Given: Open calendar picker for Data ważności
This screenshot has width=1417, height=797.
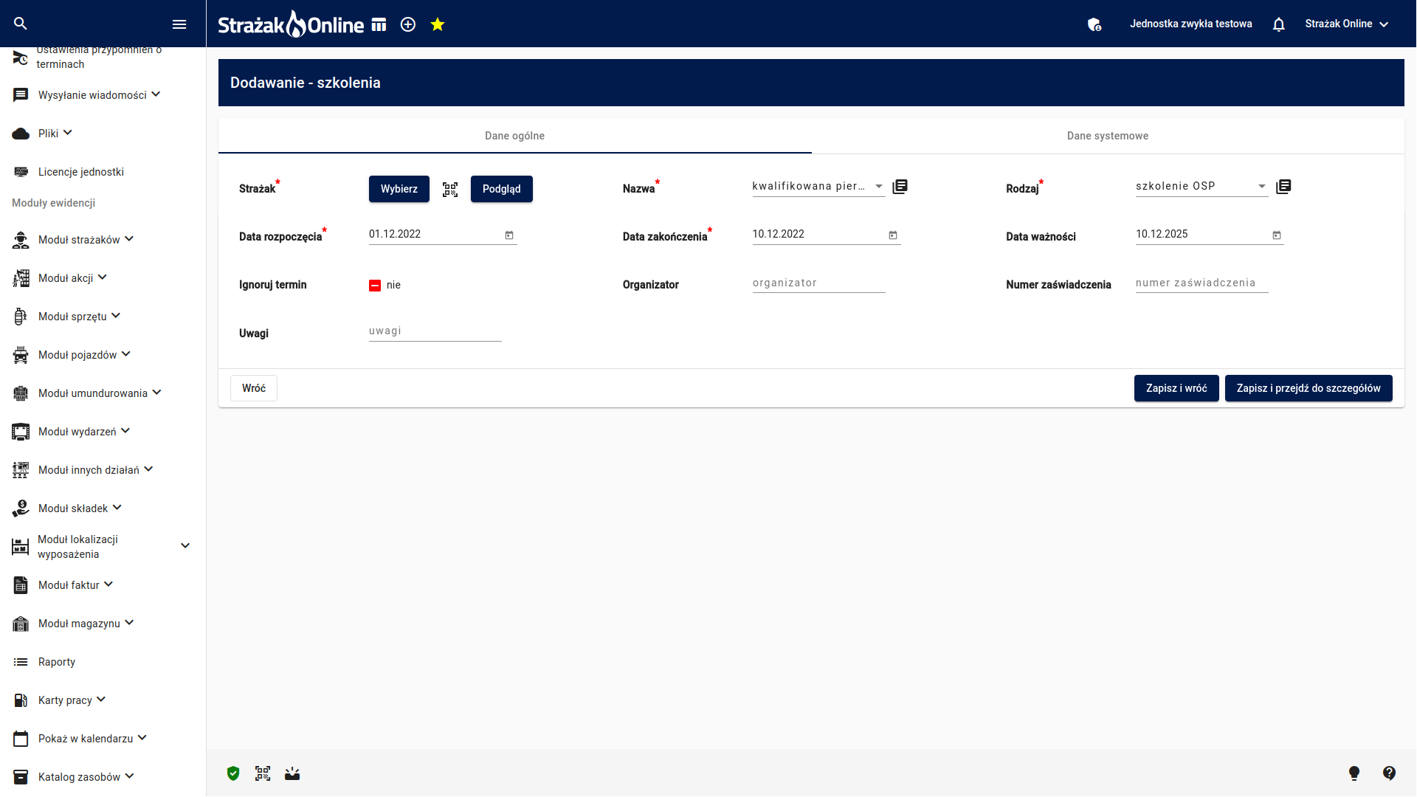Looking at the screenshot, I should [x=1277, y=235].
